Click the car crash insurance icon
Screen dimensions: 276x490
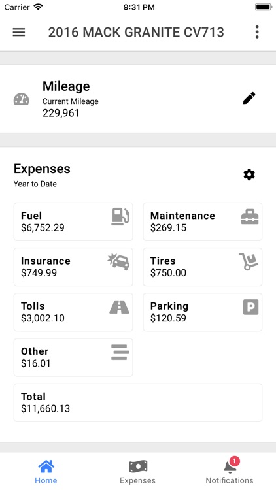click(118, 262)
